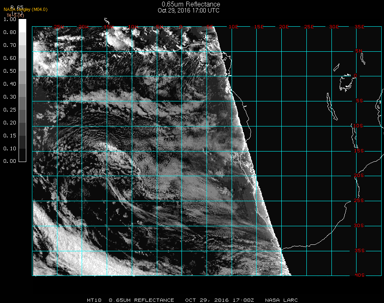The image size is (384, 303).
Task: Click the "NASA Langley (M04.0)" label
Action: tap(25, 10)
